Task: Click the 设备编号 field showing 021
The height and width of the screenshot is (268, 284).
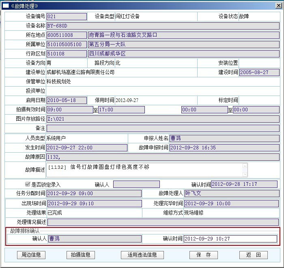Action: point(67,17)
